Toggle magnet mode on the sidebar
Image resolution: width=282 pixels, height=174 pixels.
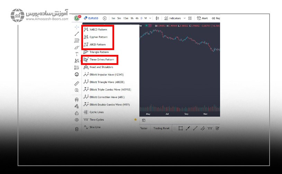[76, 100]
